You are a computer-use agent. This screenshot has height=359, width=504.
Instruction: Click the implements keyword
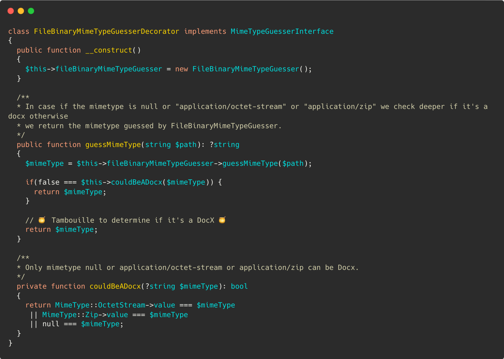[205, 31]
